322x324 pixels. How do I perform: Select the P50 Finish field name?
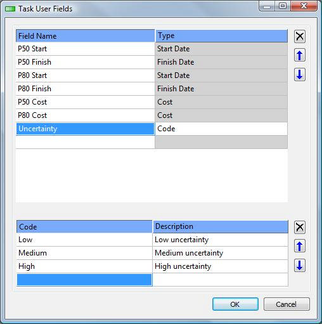(86, 62)
